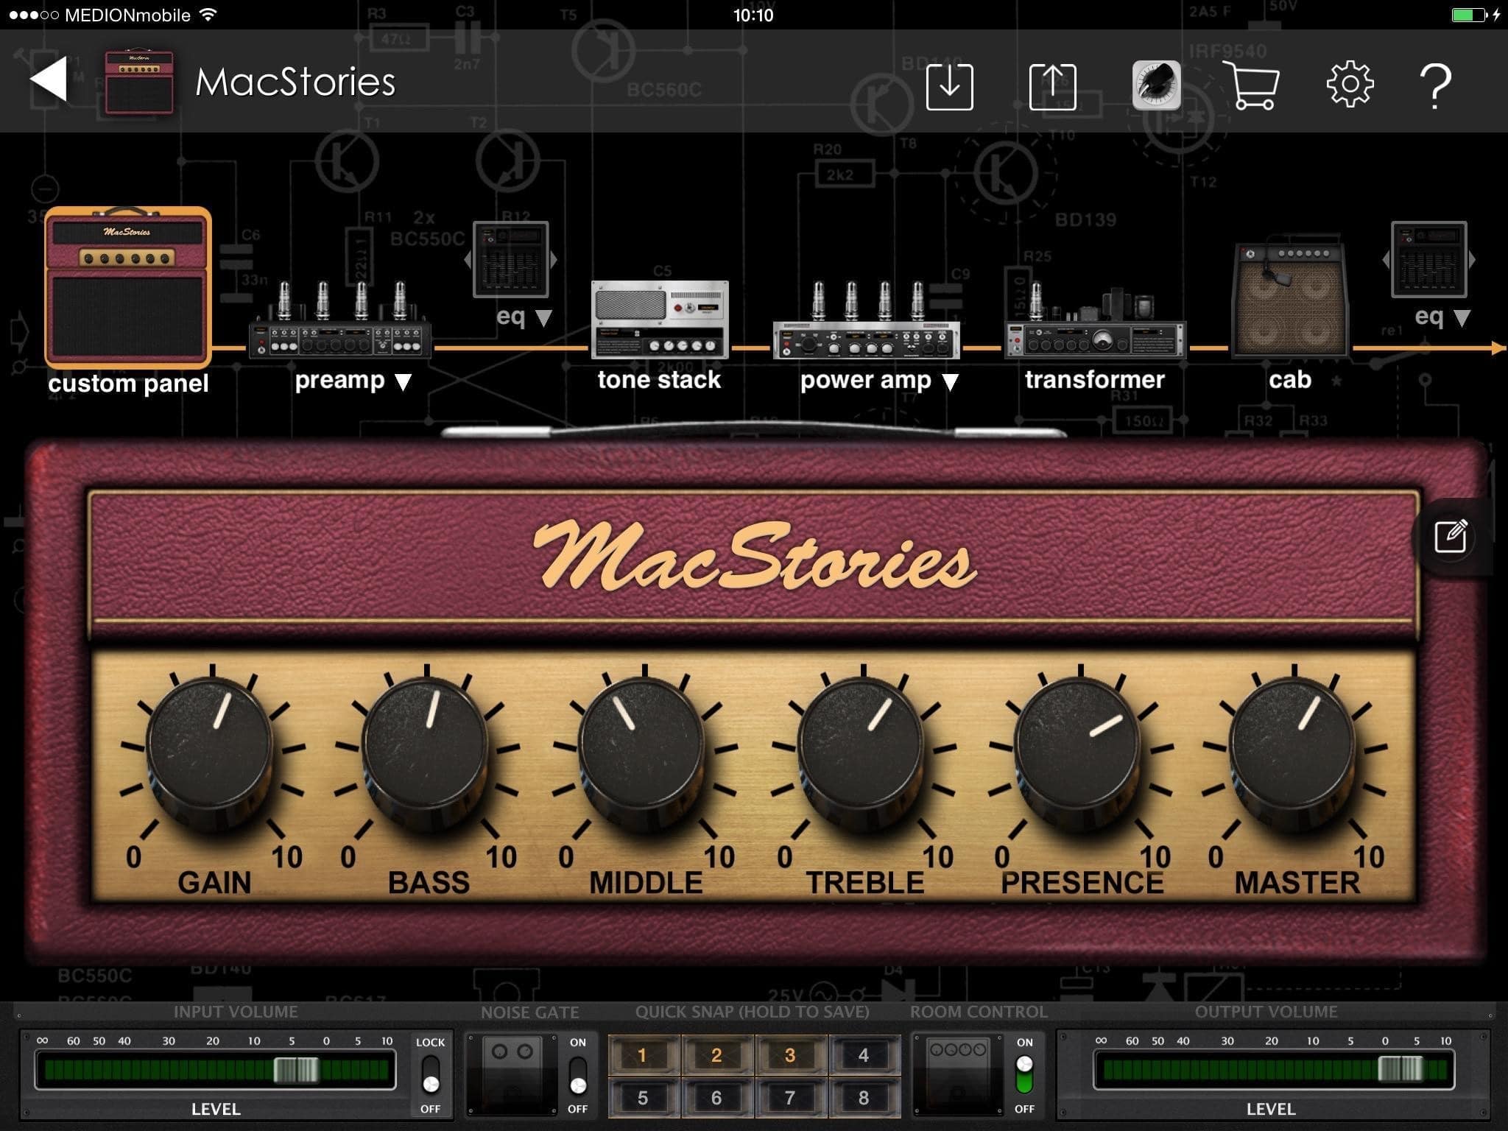The height and width of the screenshot is (1131, 1508).
Task: Open the help question mark
Action: [1434, 87]
